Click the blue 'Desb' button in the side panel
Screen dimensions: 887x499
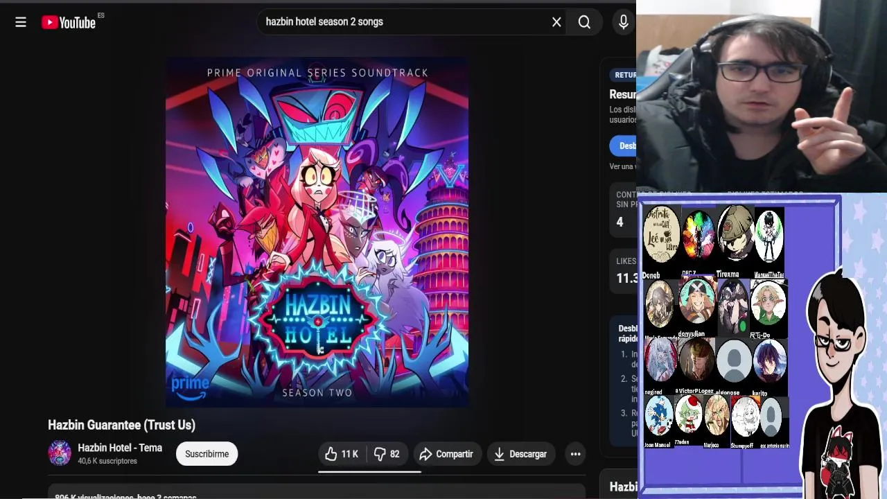click(624, 146)
